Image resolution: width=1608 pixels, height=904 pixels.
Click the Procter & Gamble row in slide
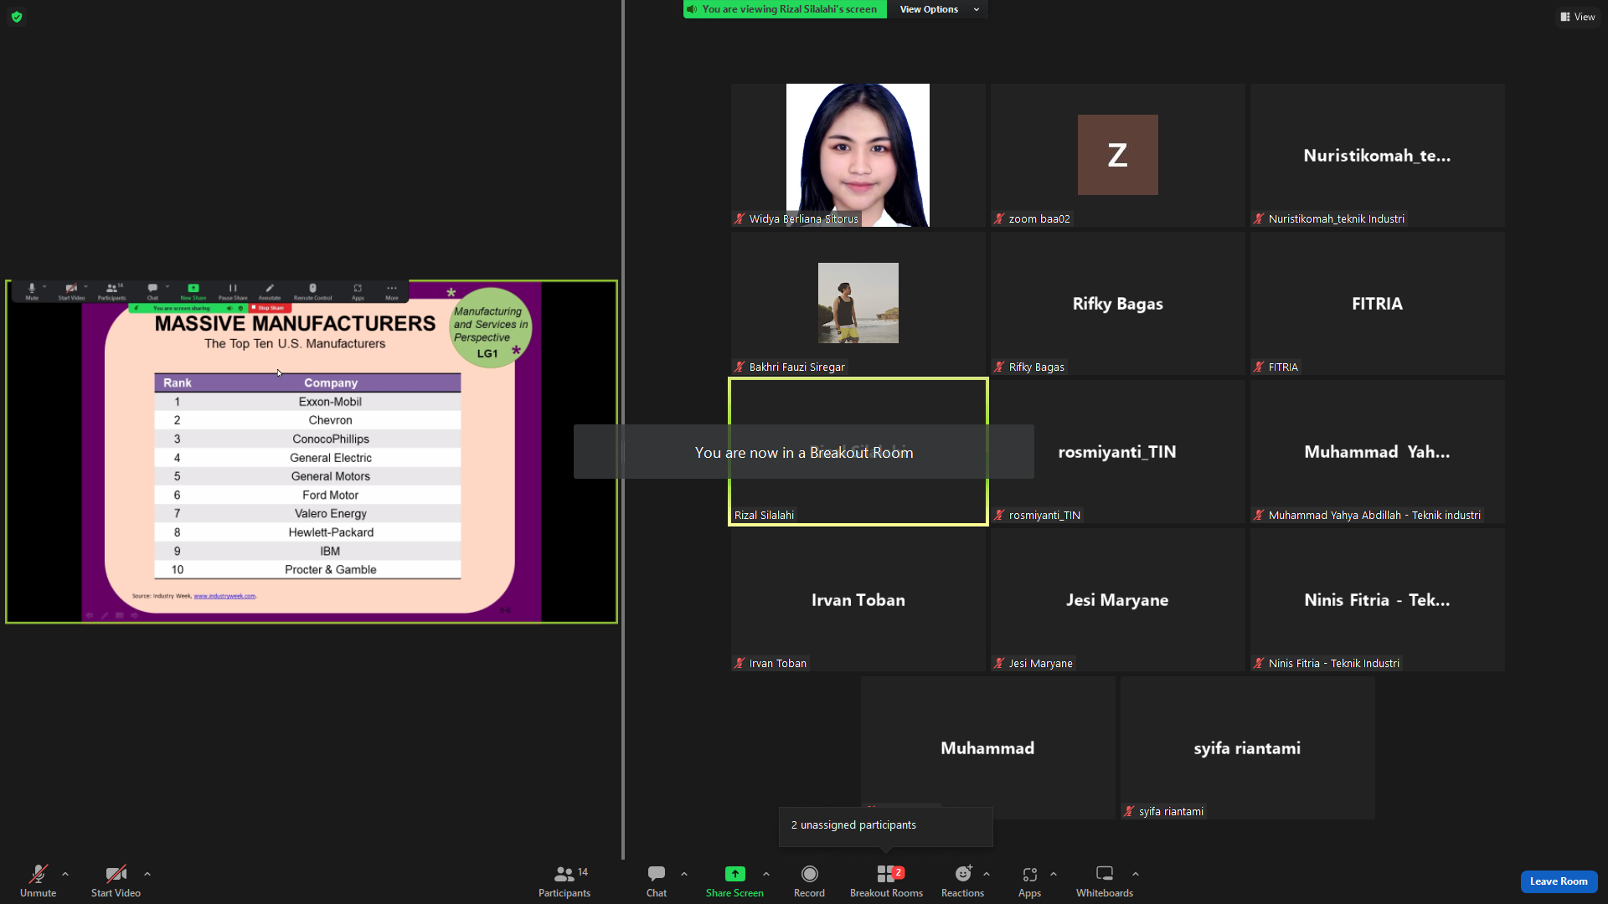pyautogui.click(x=307, y=570)
